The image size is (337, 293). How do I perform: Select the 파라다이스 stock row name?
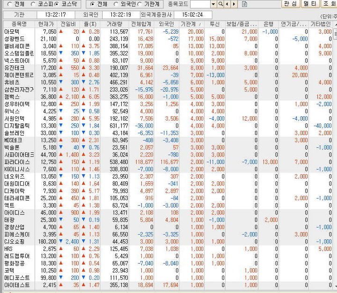[17, 162]
